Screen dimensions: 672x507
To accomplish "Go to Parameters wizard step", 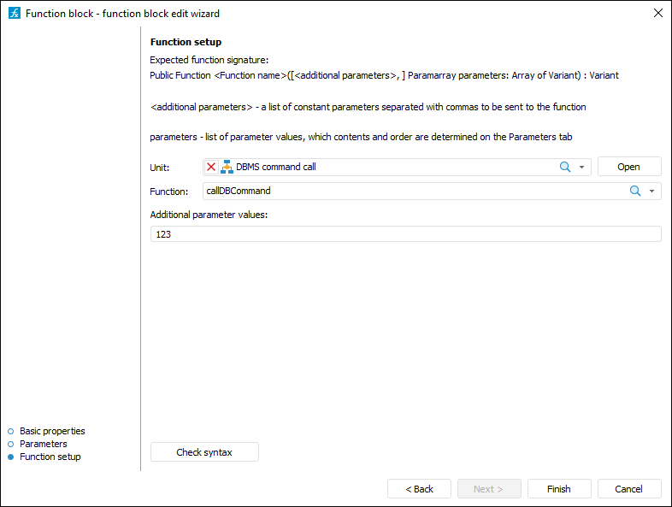I will coord(43,444).
